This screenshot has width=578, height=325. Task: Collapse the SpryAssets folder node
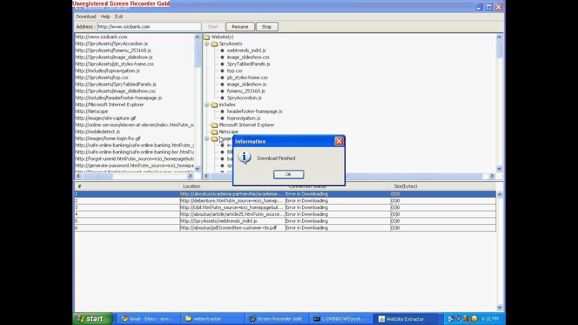tap(207, 44)
